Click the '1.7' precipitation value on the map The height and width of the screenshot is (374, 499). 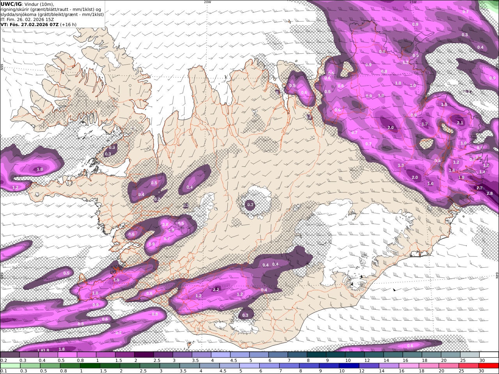tap(425, 124)
